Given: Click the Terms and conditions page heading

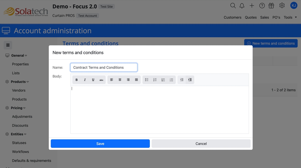Looking at the screenshot, I should tap(91, 43).
